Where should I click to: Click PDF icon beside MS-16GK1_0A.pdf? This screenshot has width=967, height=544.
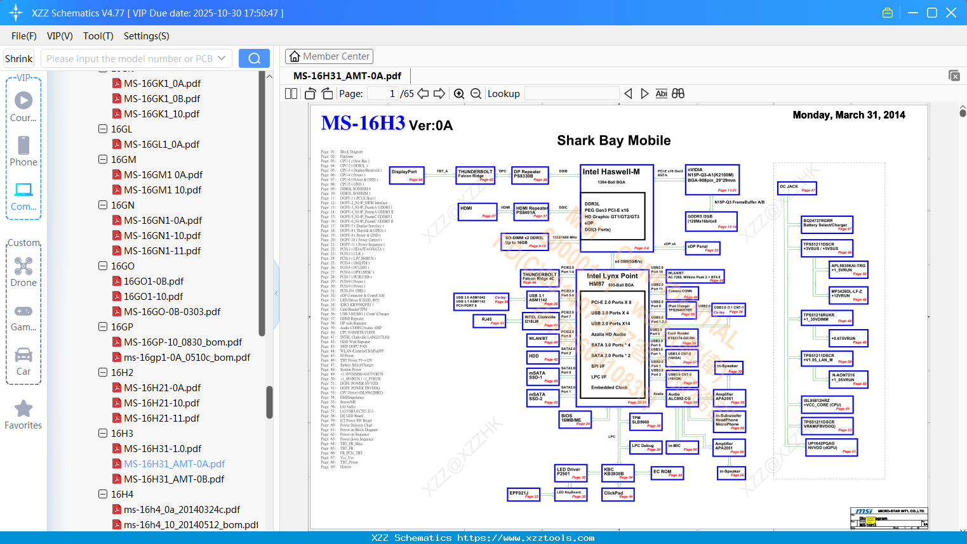pos(117,83)
